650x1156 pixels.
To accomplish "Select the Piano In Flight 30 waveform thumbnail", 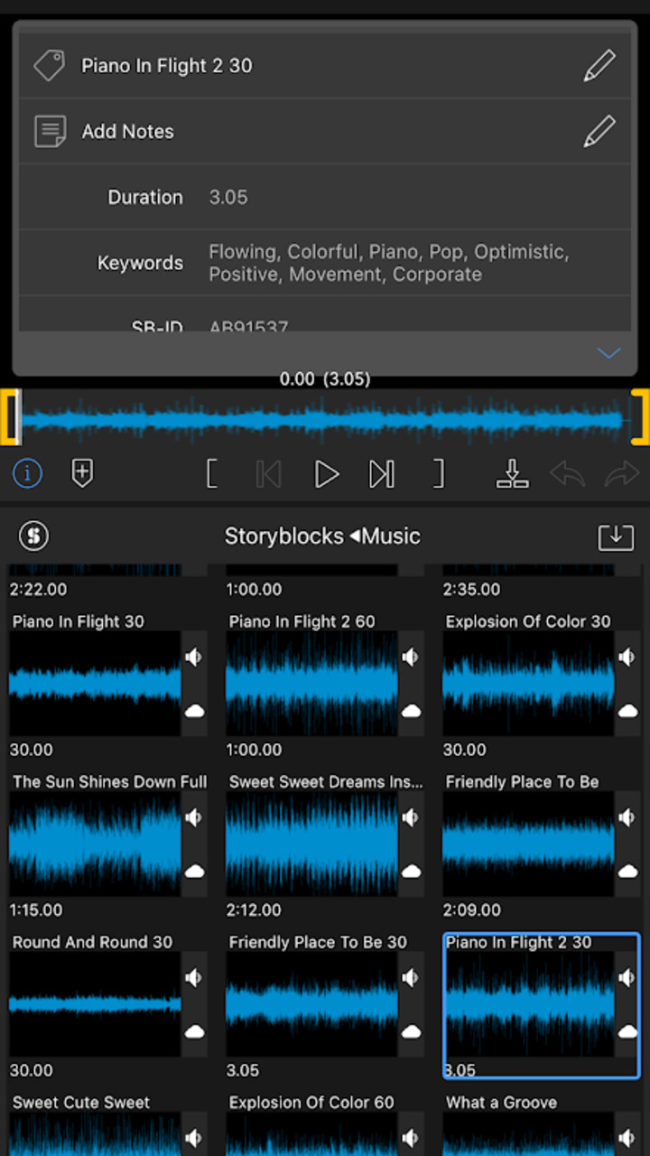I will [x=95, y=684].
